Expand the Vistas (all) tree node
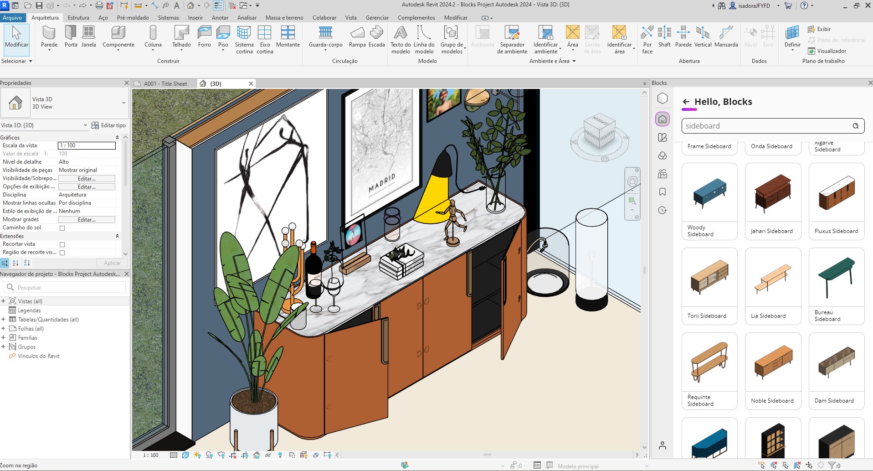This screenshot has width=873, height=471. pos(3,301)
